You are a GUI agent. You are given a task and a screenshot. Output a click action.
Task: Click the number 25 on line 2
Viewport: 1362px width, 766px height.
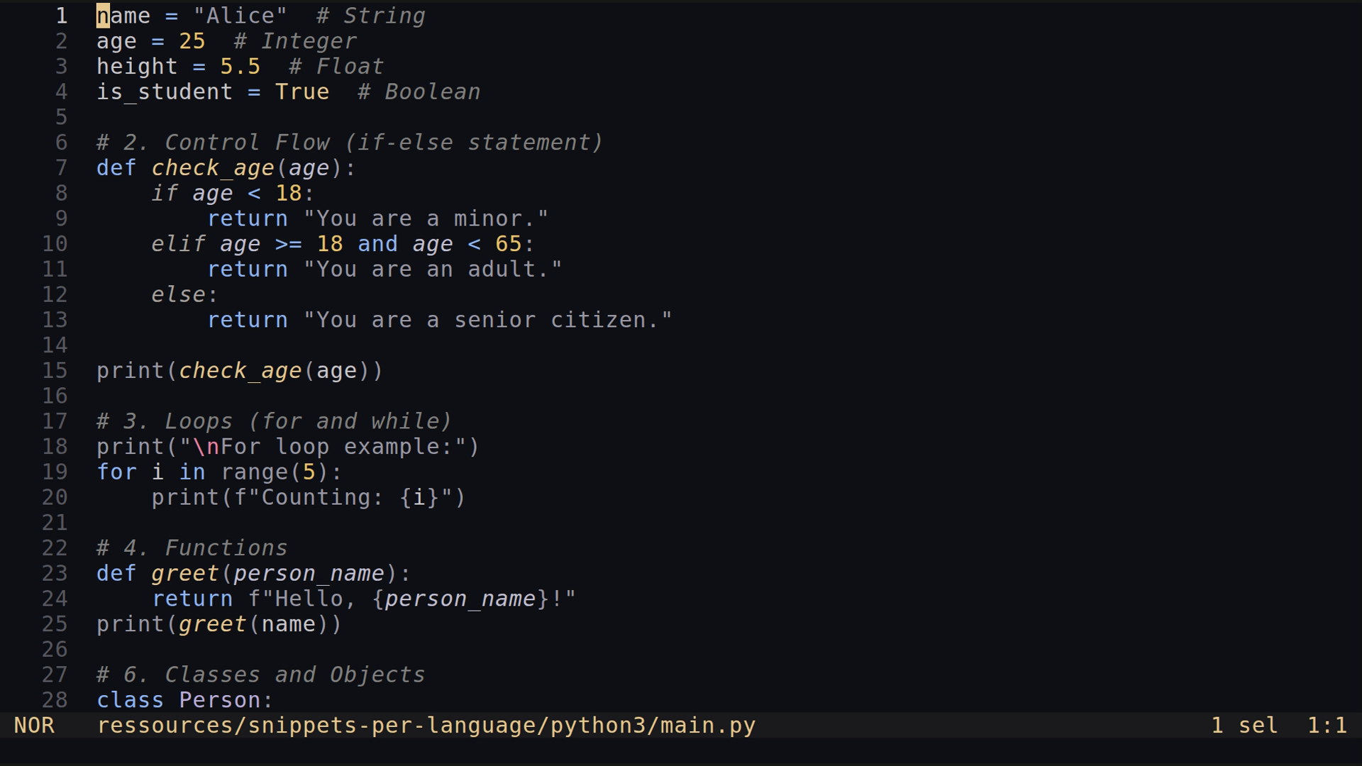click(192, 41)
